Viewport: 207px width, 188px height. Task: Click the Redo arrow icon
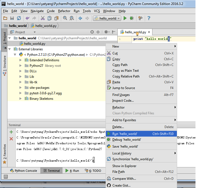click(x=34, y=18)
